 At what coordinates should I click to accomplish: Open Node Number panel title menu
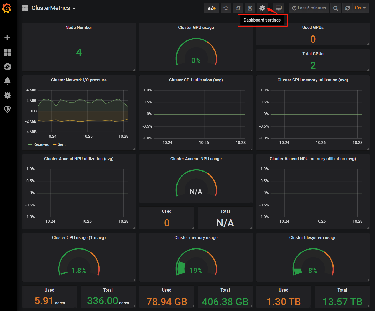coord(79,27)
